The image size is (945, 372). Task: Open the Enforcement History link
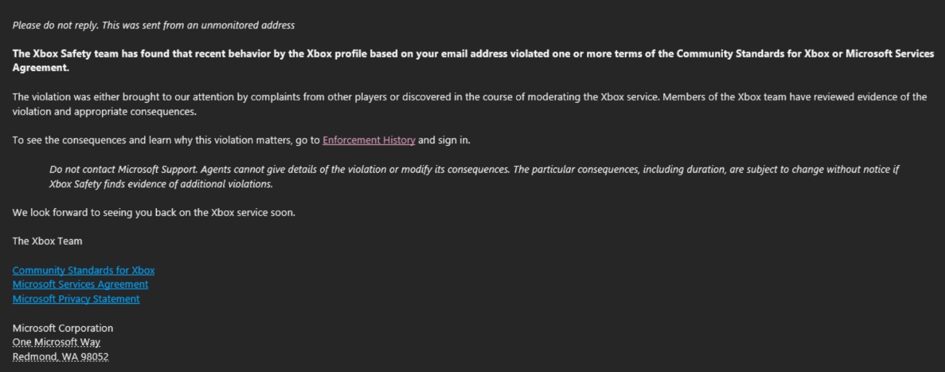(368, 140)
